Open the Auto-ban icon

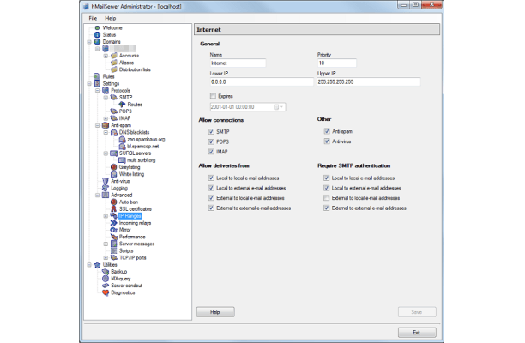click(x=114, y=202)
